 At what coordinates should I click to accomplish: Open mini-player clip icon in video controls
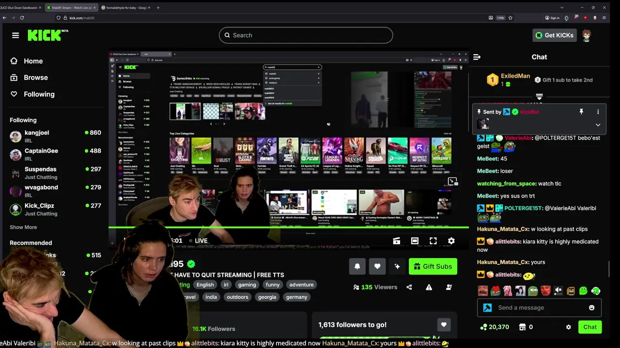396,241
